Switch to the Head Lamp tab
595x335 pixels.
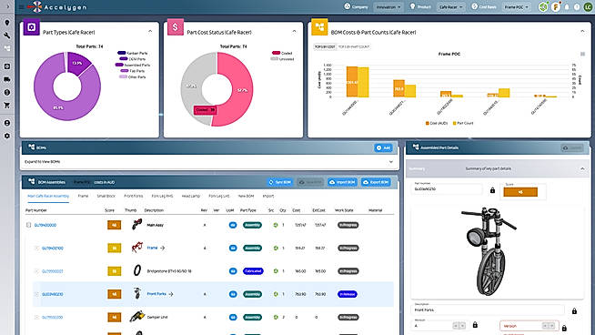[x=190, y=196]
